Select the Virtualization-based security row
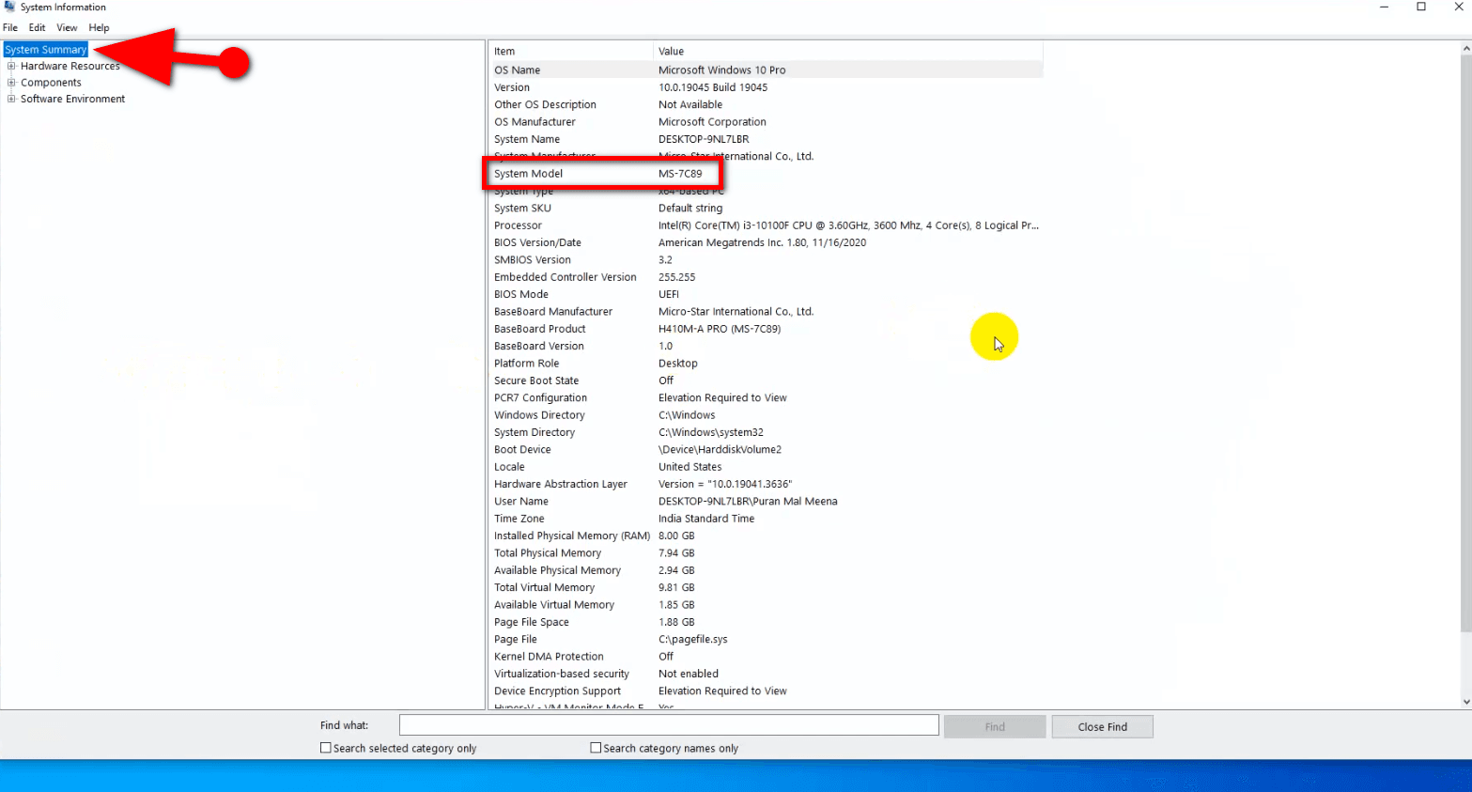Viewport: 1472px width, 792px height. click(766, 673)
